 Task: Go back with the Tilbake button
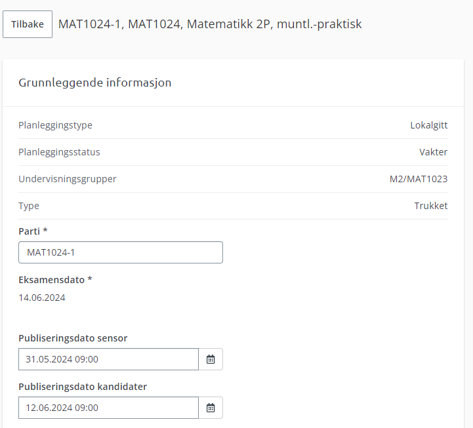click(28, 24)
